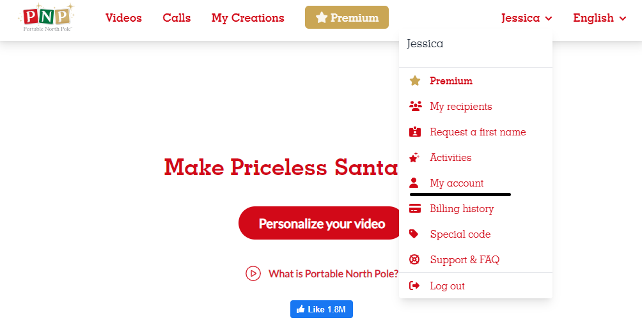This screenshot has height=329, width=642.
Task: Click the Activities sparkle star icon
Action: [414, 157]
